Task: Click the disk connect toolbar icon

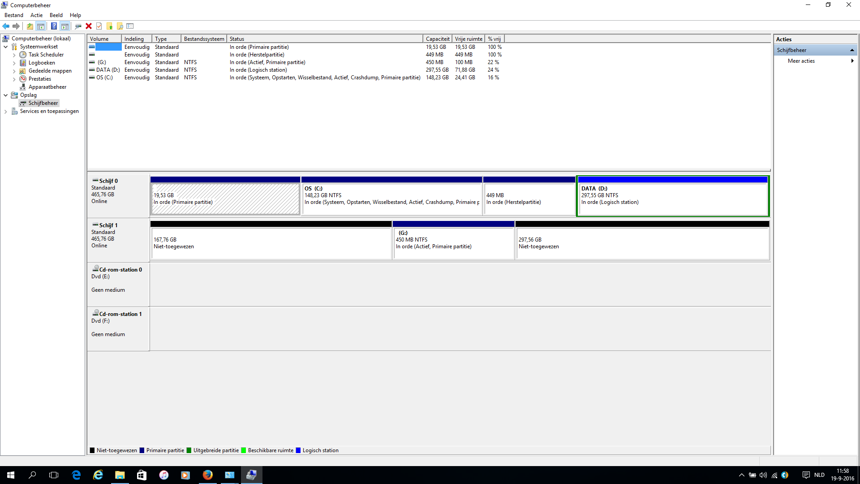Action: click(78, 26)
